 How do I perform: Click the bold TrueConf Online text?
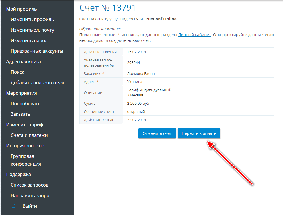pos(160,19)
